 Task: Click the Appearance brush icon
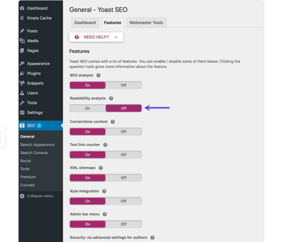pos(22,64)
